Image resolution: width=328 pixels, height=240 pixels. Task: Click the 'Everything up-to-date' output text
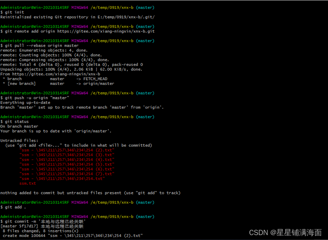click(x=25, y=103)
